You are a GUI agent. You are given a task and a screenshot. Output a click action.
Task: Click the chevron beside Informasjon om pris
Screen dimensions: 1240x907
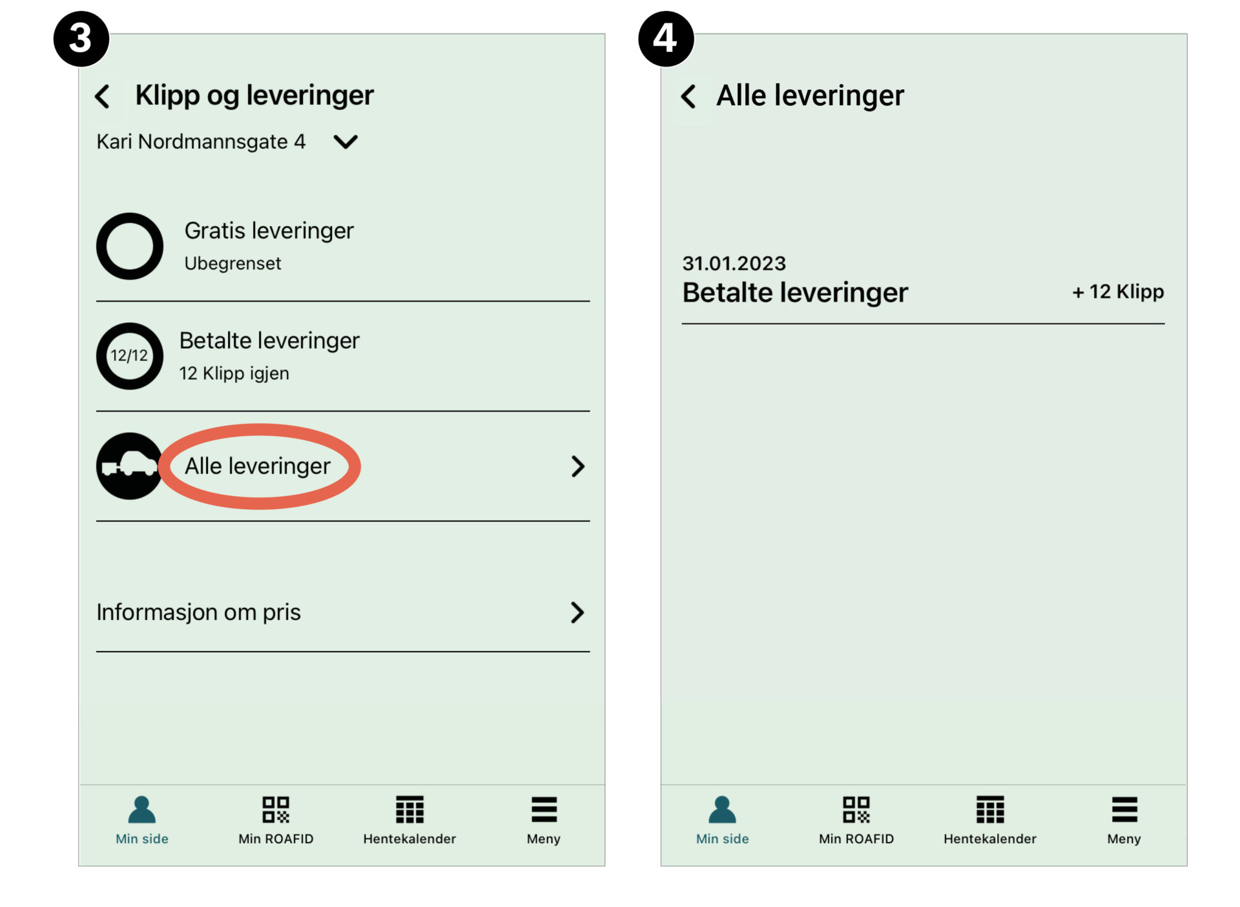[578, 612]
